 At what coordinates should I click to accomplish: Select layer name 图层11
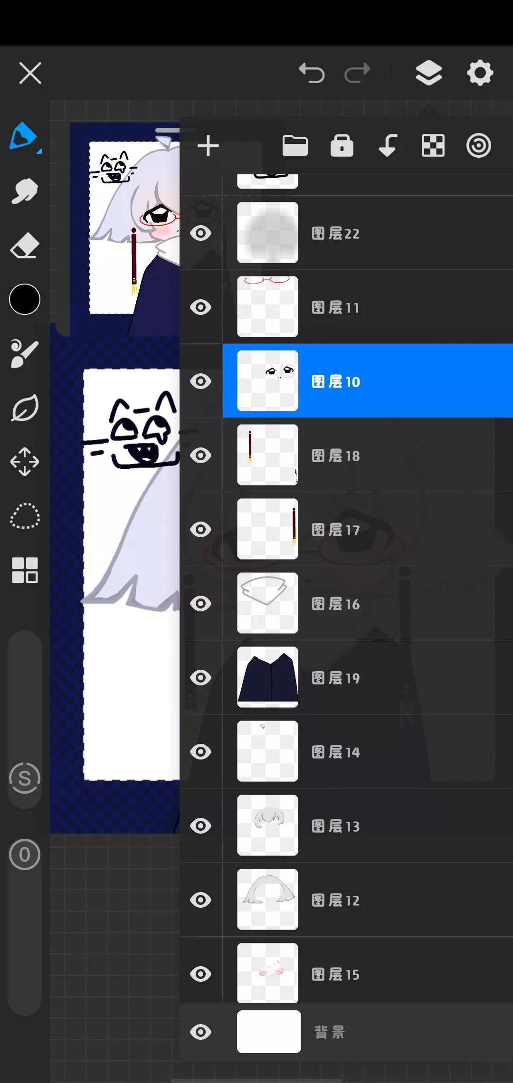click(x=335, y=307)
